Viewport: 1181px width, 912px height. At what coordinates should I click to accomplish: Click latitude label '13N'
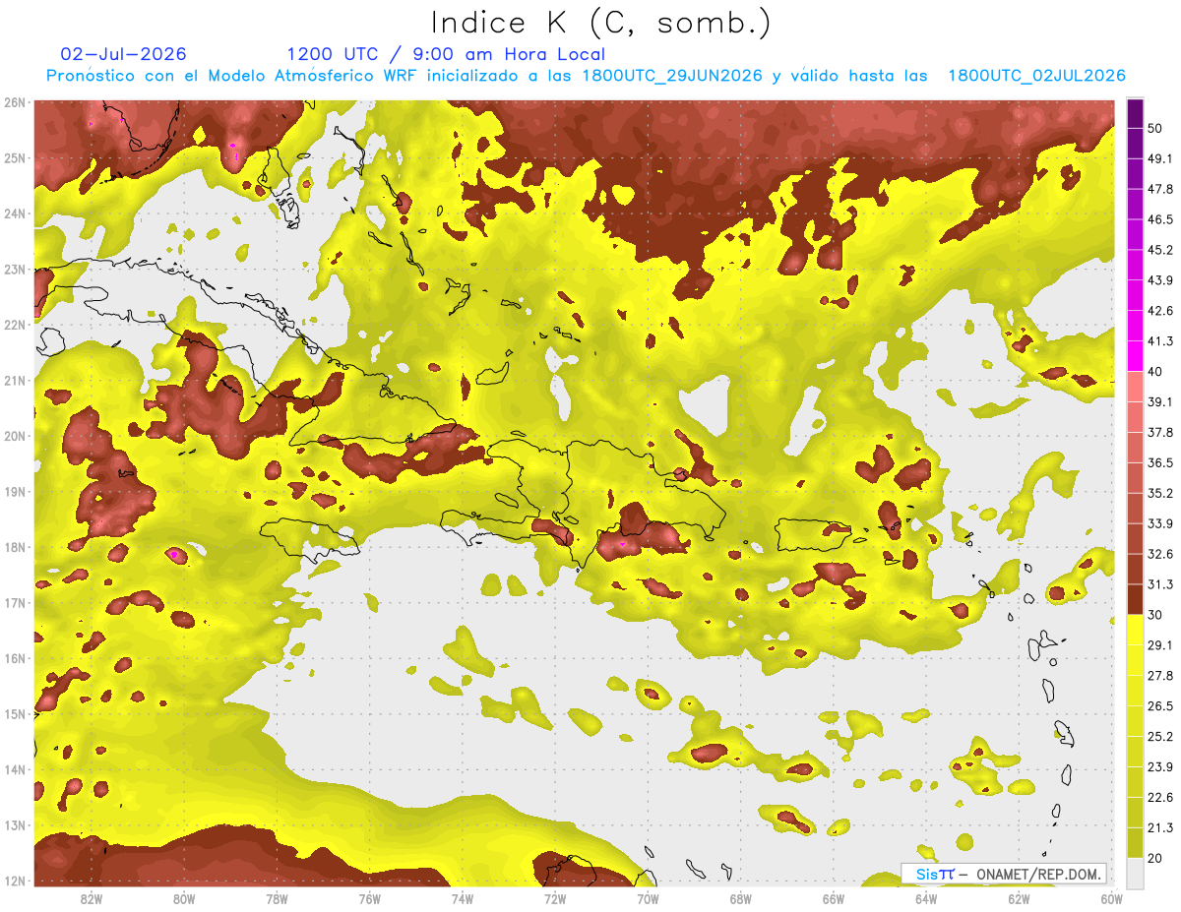pyautogui.click(x=14, y=824)
